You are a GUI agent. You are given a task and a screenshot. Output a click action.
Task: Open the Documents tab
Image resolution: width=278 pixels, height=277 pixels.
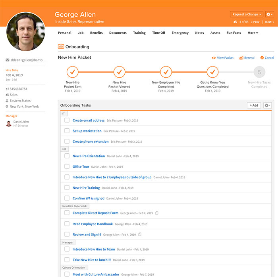(x=118, y=33)
